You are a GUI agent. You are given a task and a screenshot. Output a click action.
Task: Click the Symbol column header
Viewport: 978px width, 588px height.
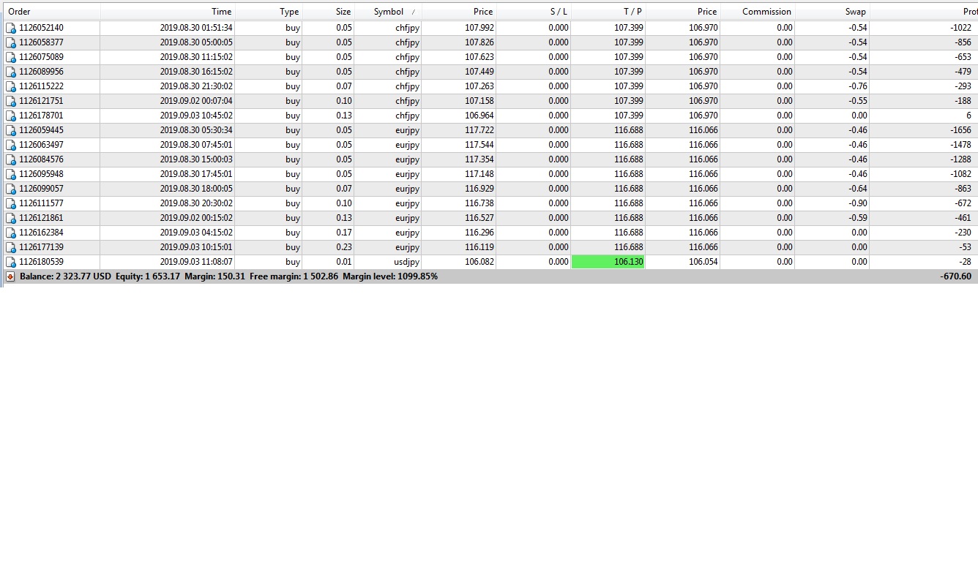coord(389,12)
